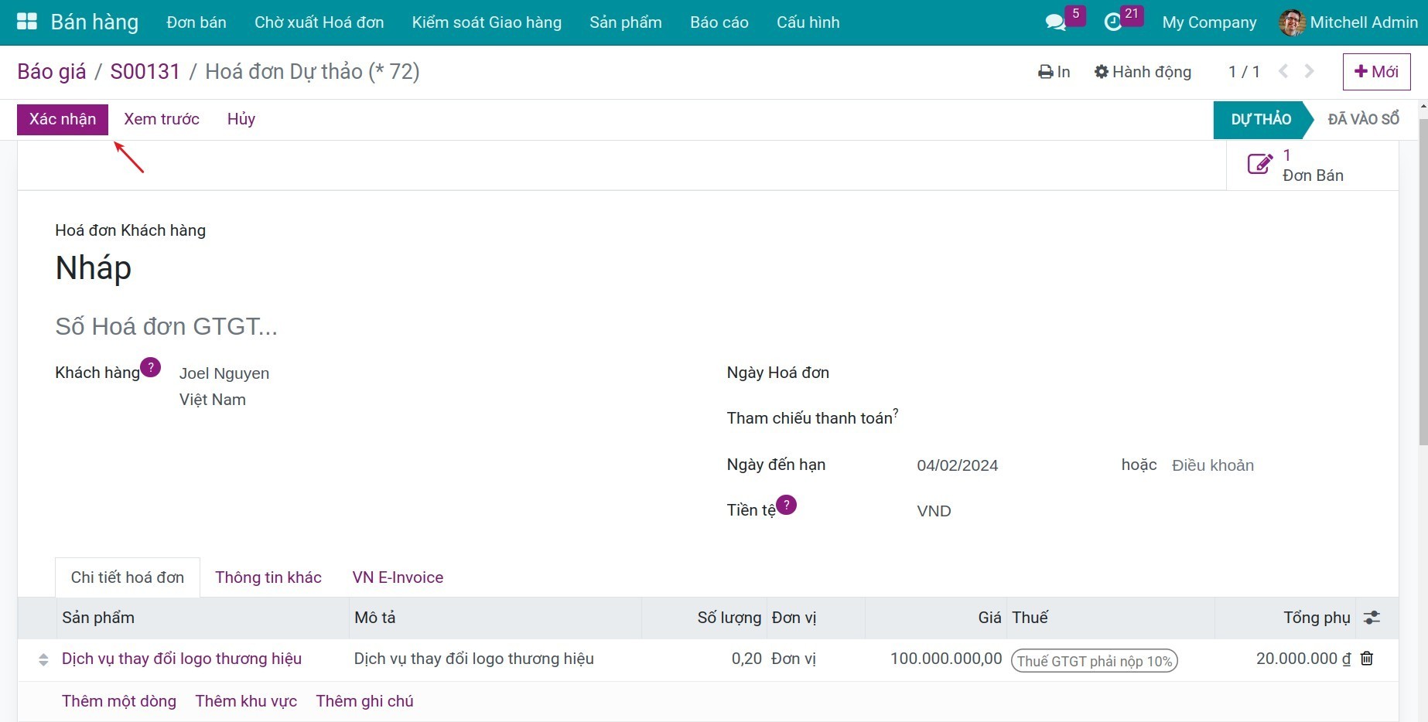
Task: Switch to Thông tin khác tab
Action: click(268, 577)
